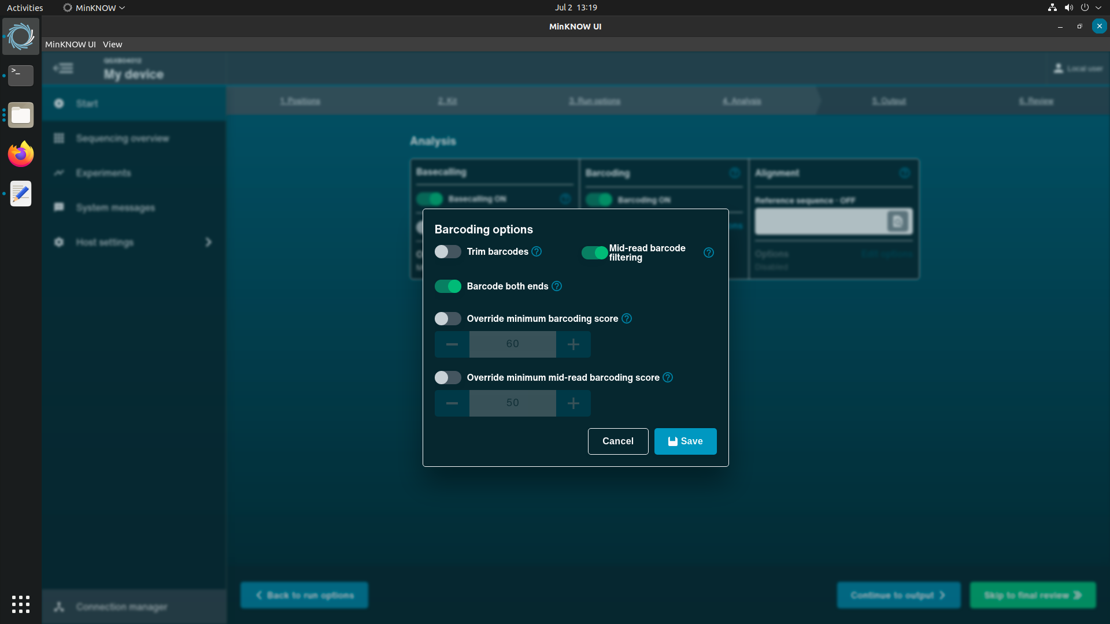Open the text editor from the dock
The width and height of the screenshot is (1110, 624).
click(x=21, y=194)
